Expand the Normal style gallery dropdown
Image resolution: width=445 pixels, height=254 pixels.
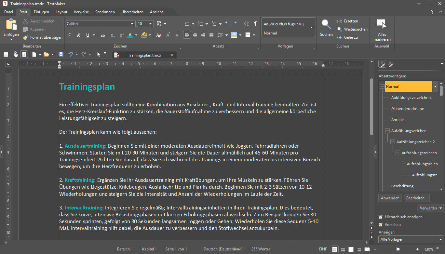[312, 27]
